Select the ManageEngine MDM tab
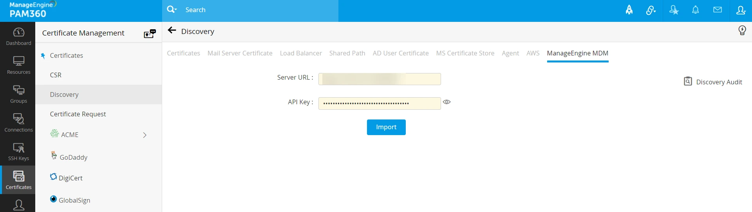Viewport: 752px width, 212px height. click(577, 53)
